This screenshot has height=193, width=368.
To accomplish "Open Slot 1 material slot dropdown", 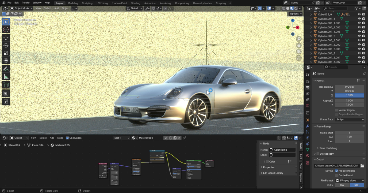I will 121,138.
